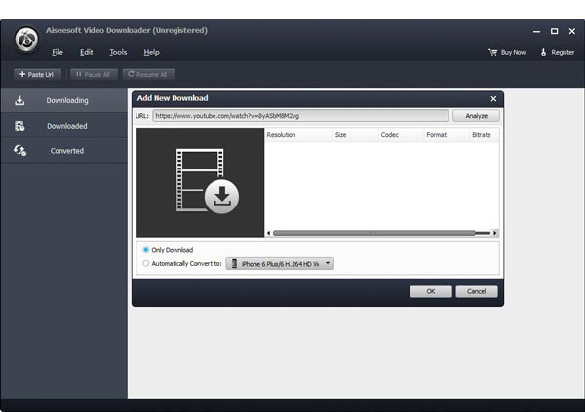This screenshot has height=412, width=585.
Task: Click the Downloaded sidebar film icon
Action: tap(19, 126)
